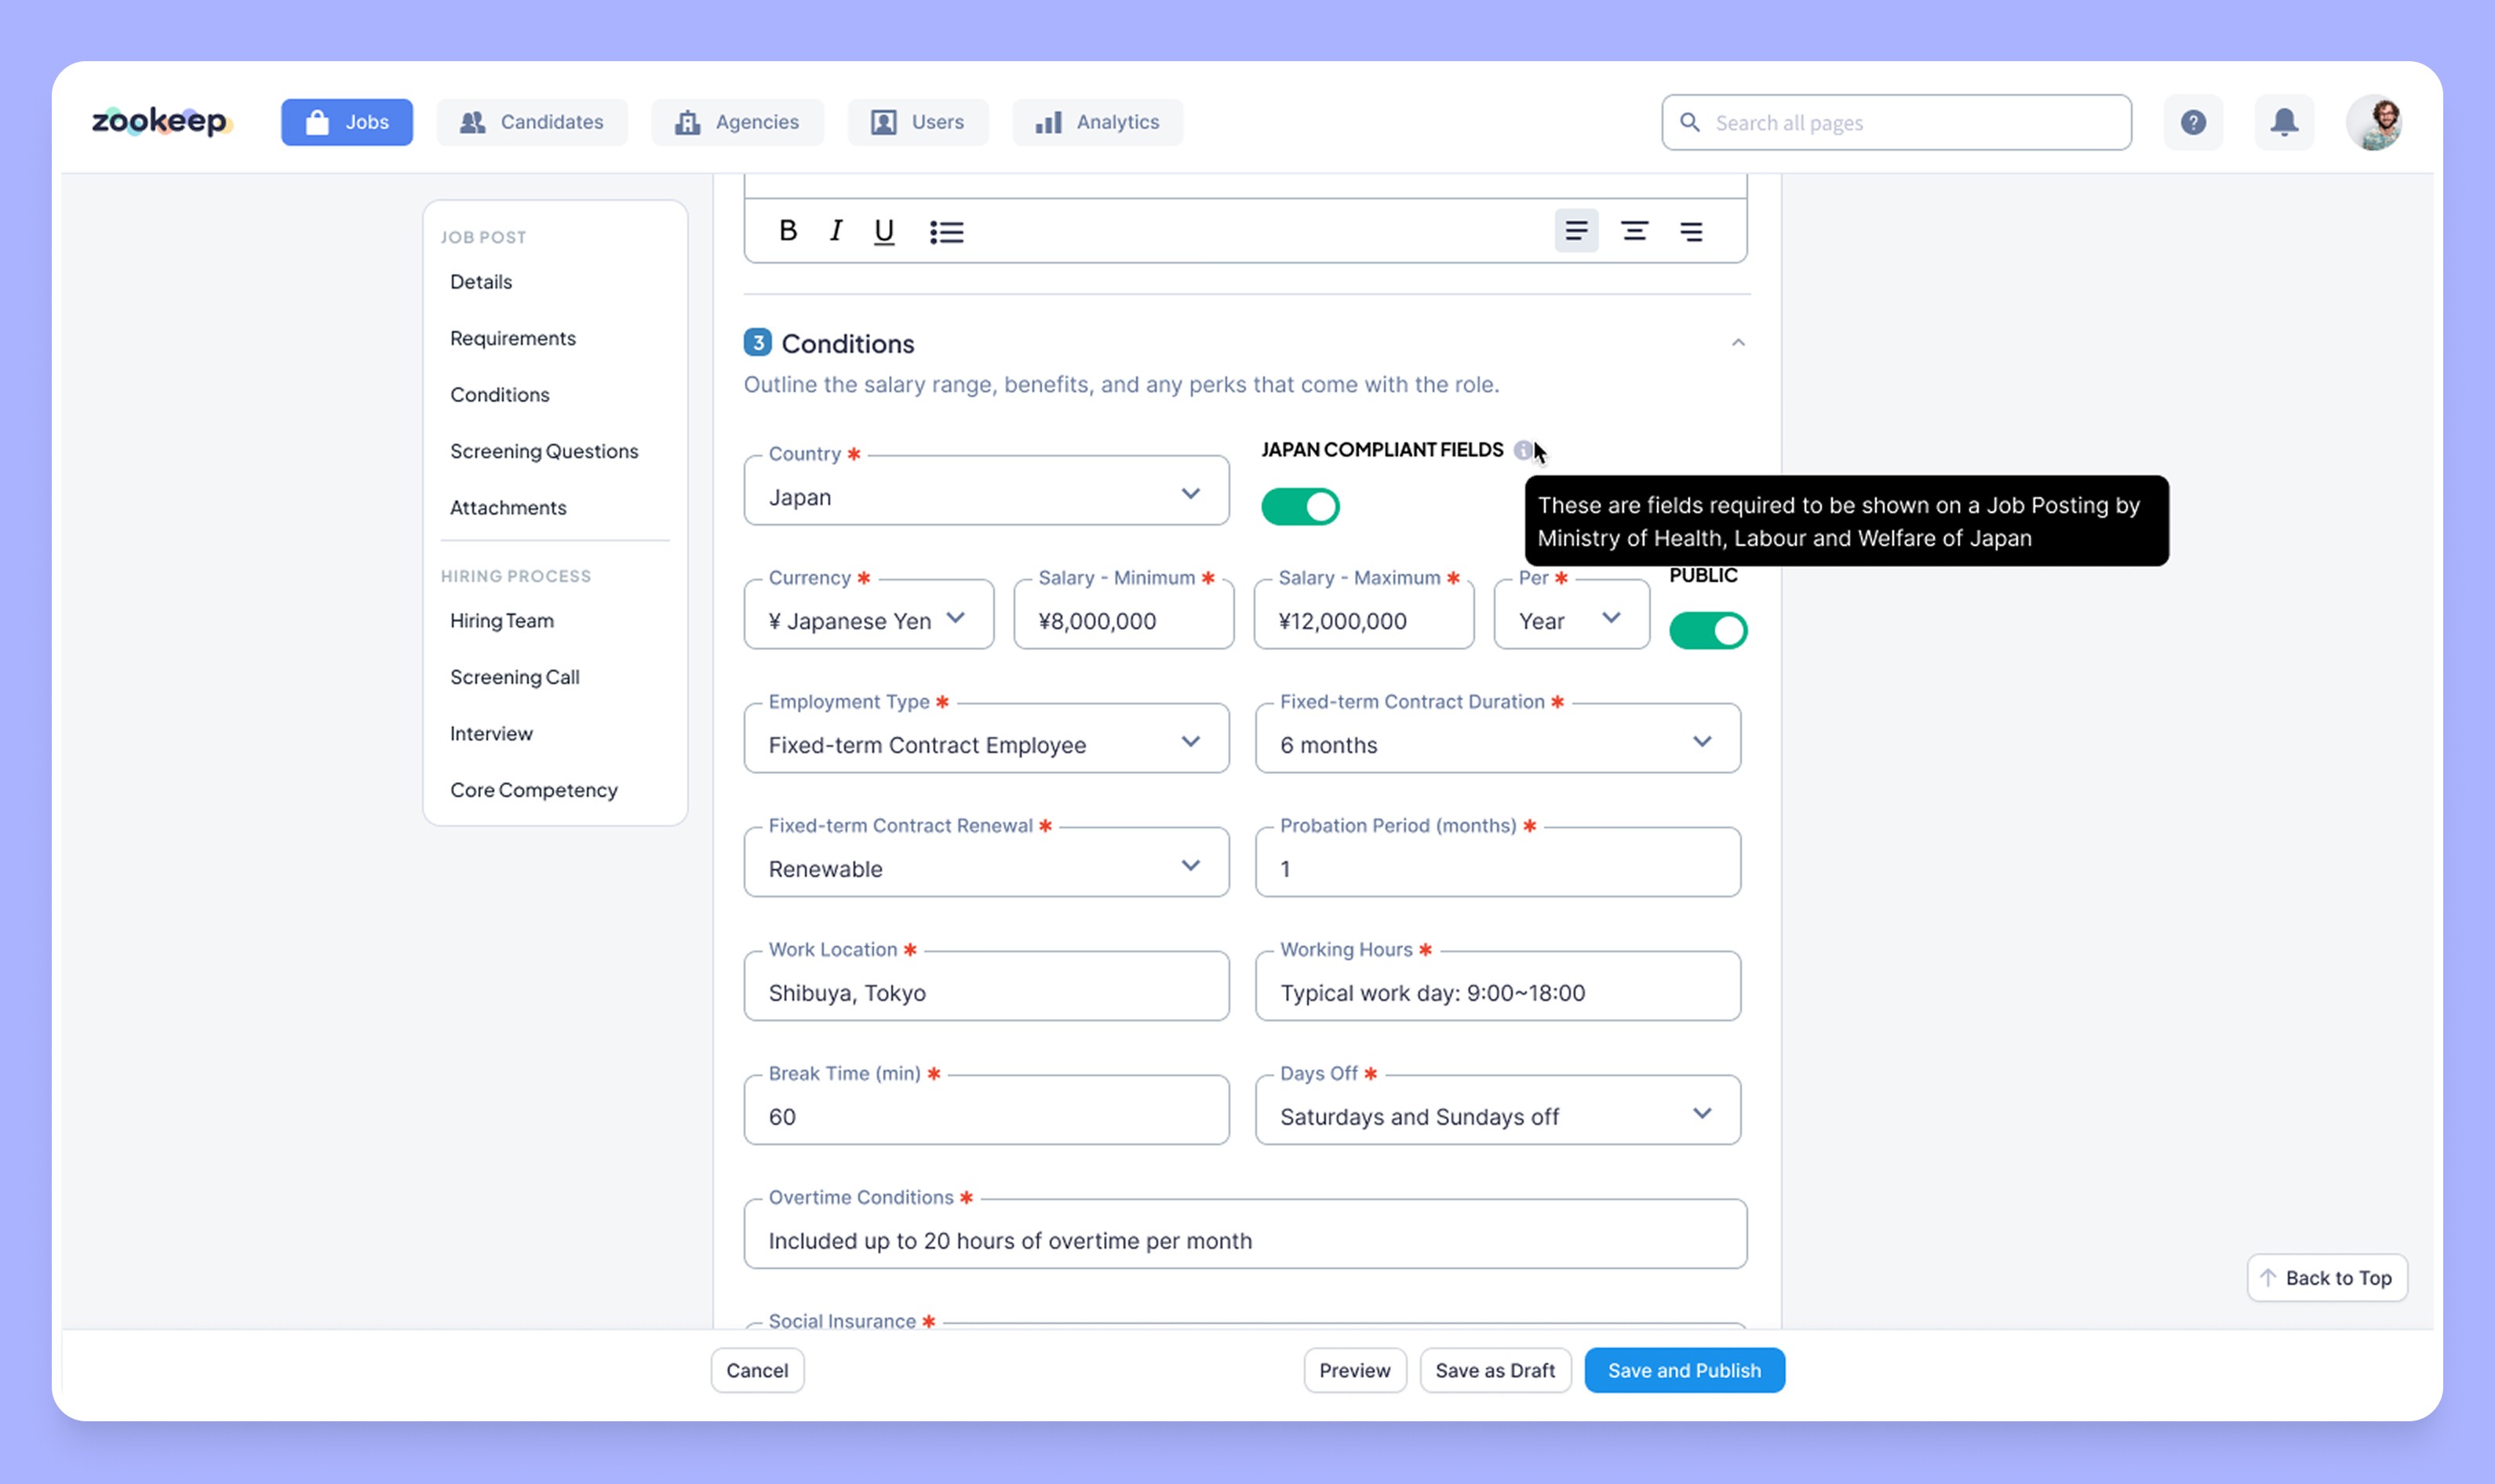
Task: Go to Attachments in sidebar
Action: (x=508, y=508)
